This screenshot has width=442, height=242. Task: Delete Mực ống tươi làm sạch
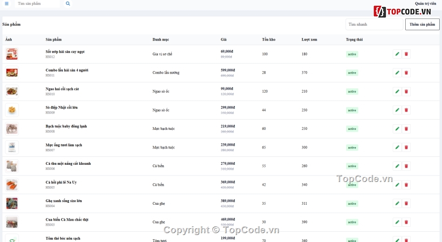pyautogui.click(x=406, y=147)
